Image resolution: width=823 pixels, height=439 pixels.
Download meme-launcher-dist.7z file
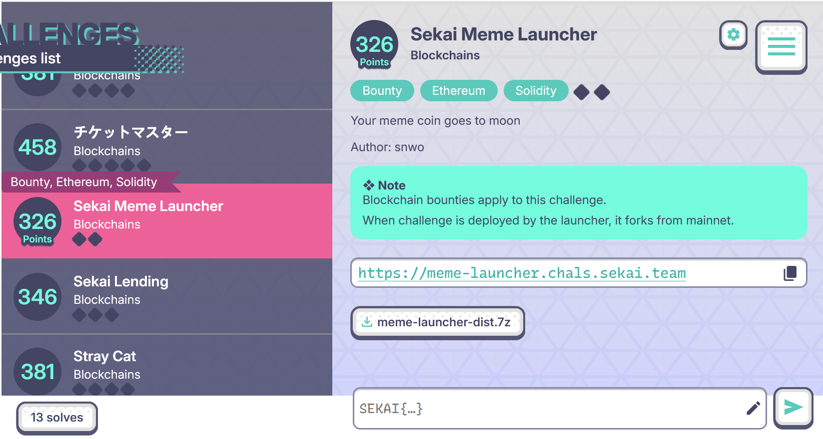(x=438, y=323)
